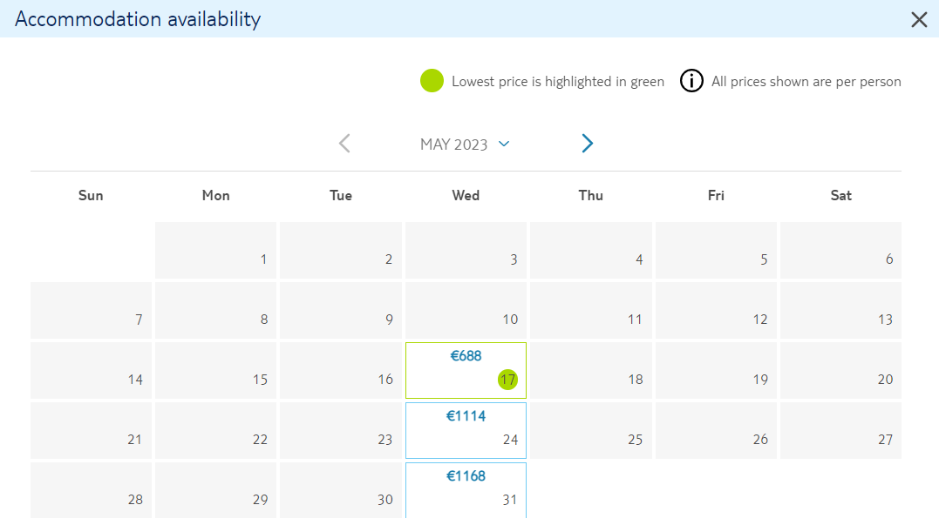Click the green circled 17 date marker
Viewport: 939px width, 532px height.
click(507, 380)
